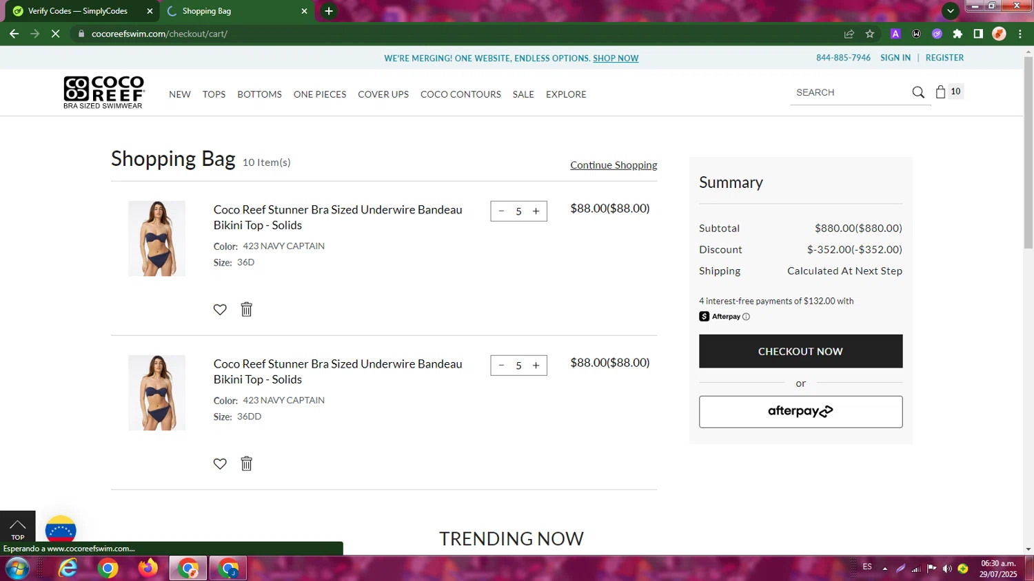Image resolution: width=1034 pixels, height=581 pixels.
Task: Open 36DD Stunner Bandeau Bikini Top product title
Action: [338, 372]
